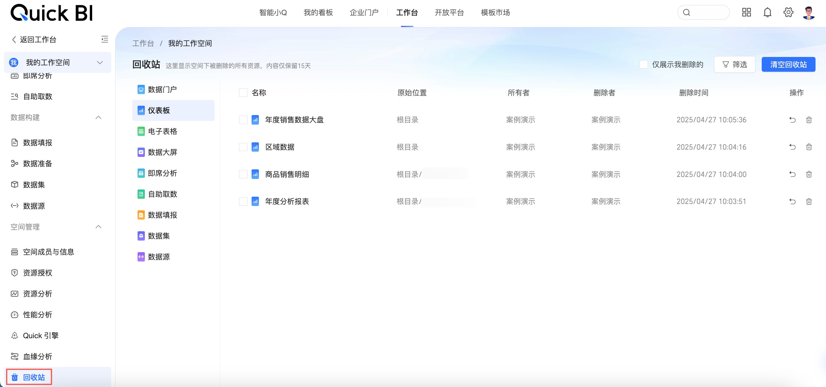Screen dimensions: 826x387
Task: Select 数据大屏 recycle category
Action: [x=173, y=152]
